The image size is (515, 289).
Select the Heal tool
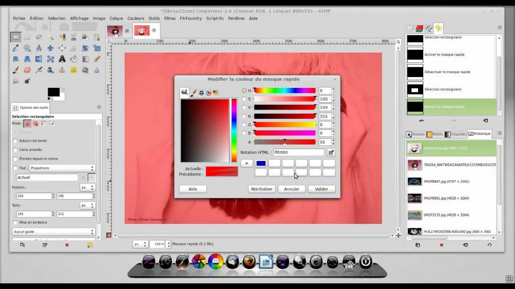pos(74,70)
